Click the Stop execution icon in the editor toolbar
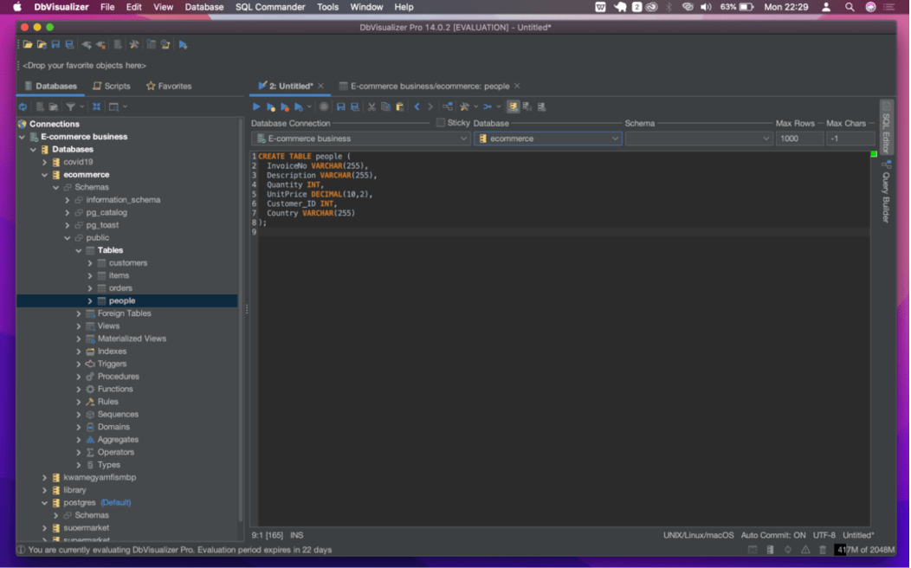The image size is (911, 568). pyautogui.click(x=324, y=106)
